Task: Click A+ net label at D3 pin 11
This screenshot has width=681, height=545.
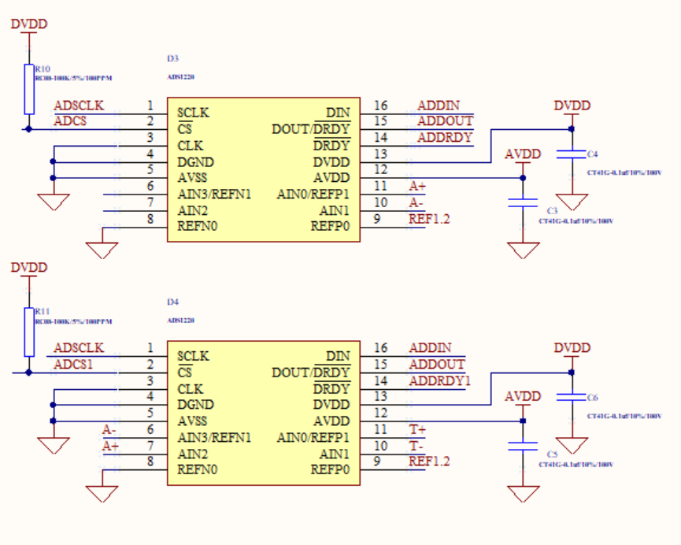Action: (x=417, y=186)
